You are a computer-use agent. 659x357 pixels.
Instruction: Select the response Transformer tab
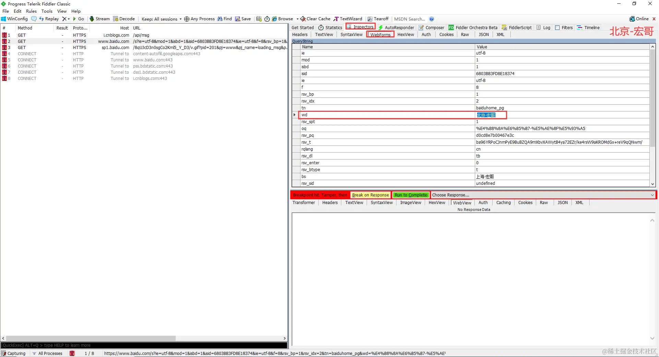point(303,203)
